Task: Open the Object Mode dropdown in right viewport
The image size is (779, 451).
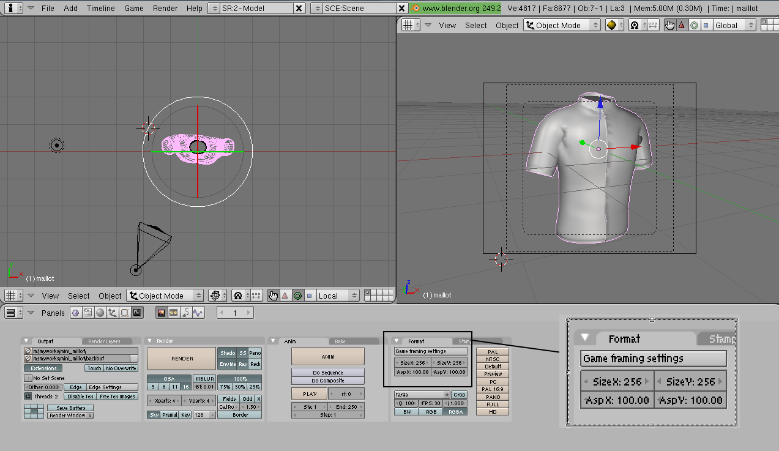Action: pos(562,25)
